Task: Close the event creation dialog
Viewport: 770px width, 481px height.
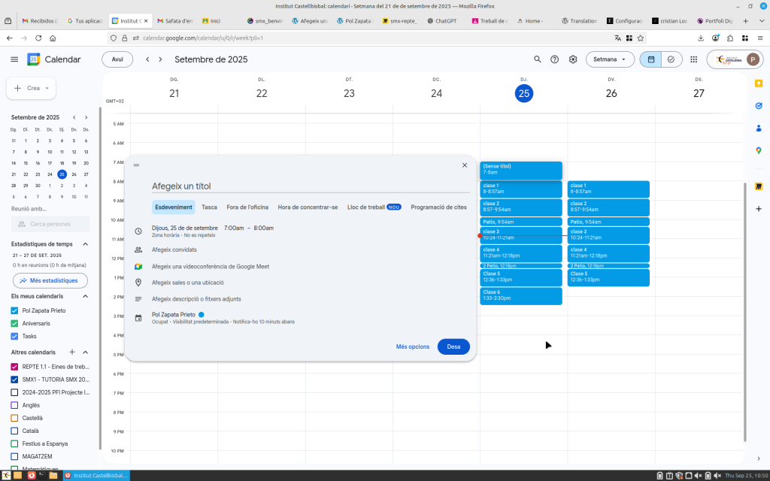Action: tap(464, 165)
